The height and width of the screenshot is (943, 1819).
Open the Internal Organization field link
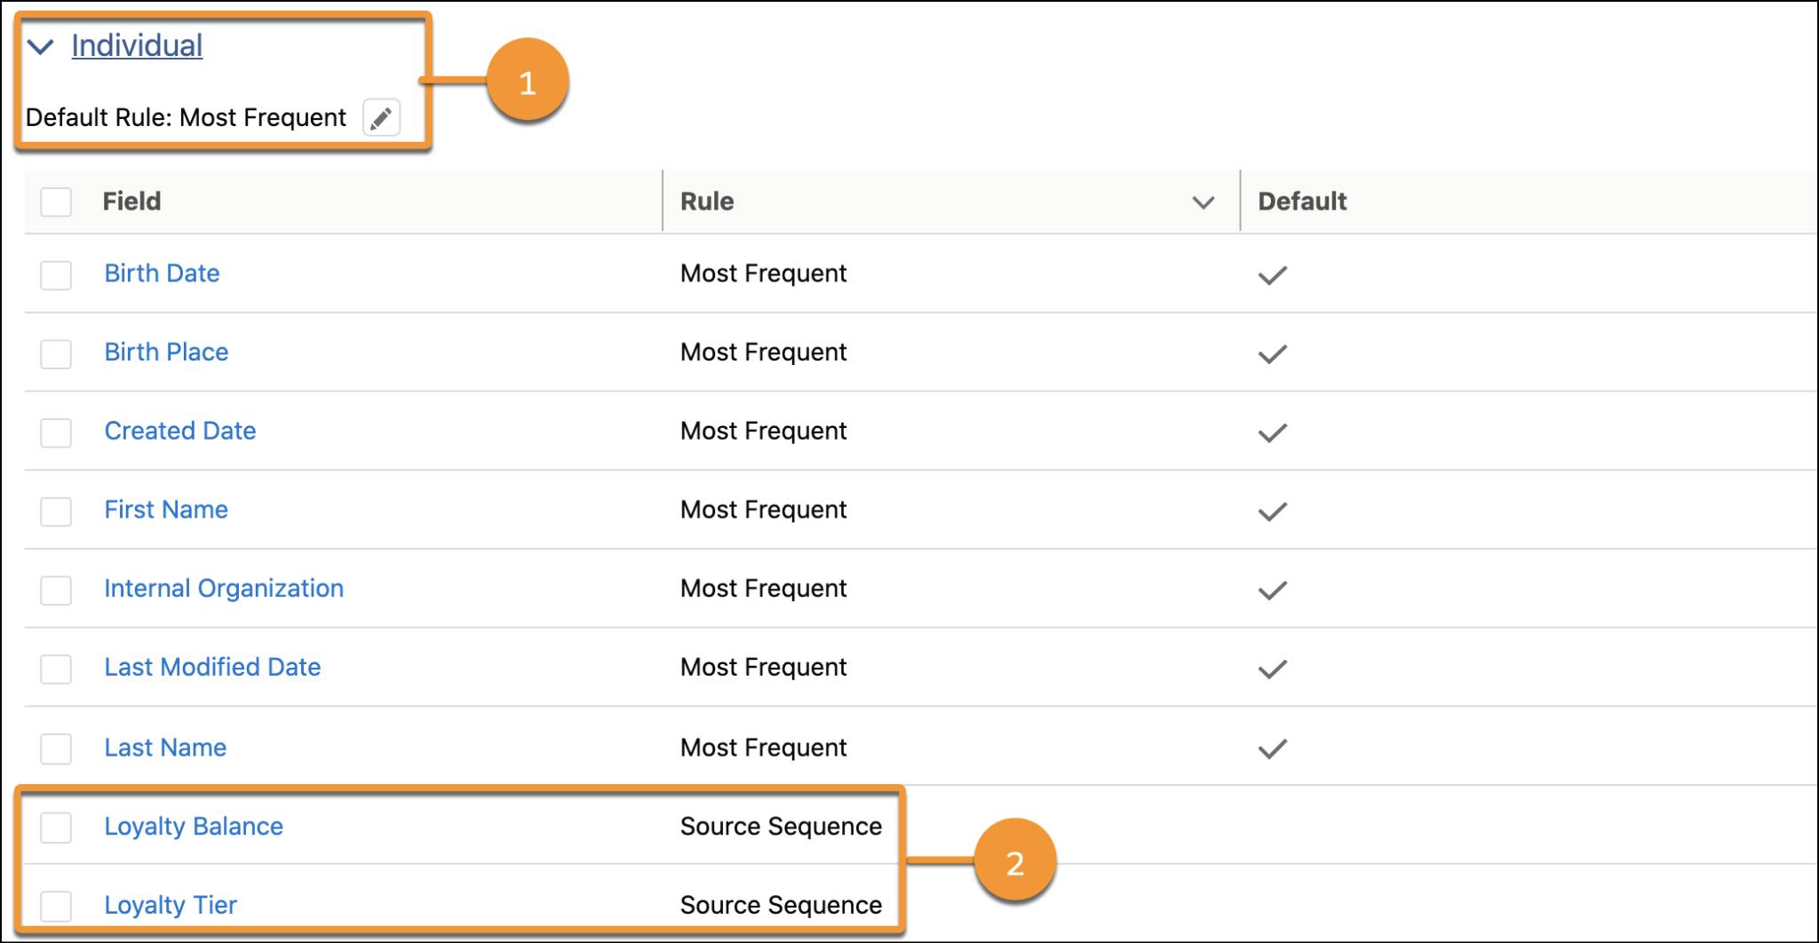click(x=224, y=589)
